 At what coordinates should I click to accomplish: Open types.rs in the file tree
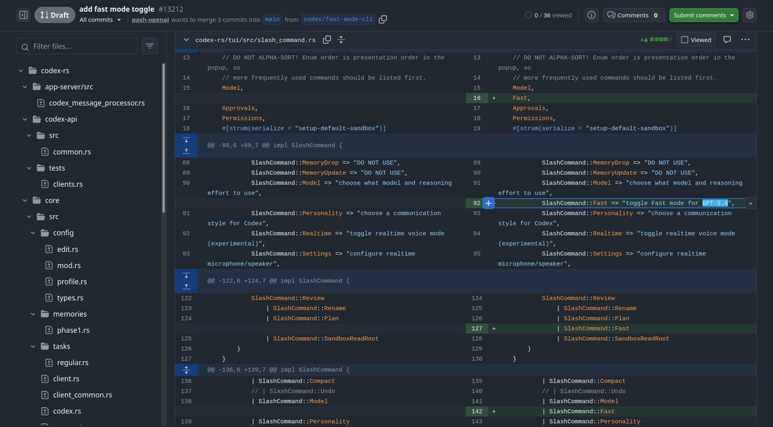pyautogui.click(x=70, y=298)
